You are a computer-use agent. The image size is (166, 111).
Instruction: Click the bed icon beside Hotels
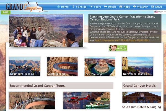click(x=105, y=7)
